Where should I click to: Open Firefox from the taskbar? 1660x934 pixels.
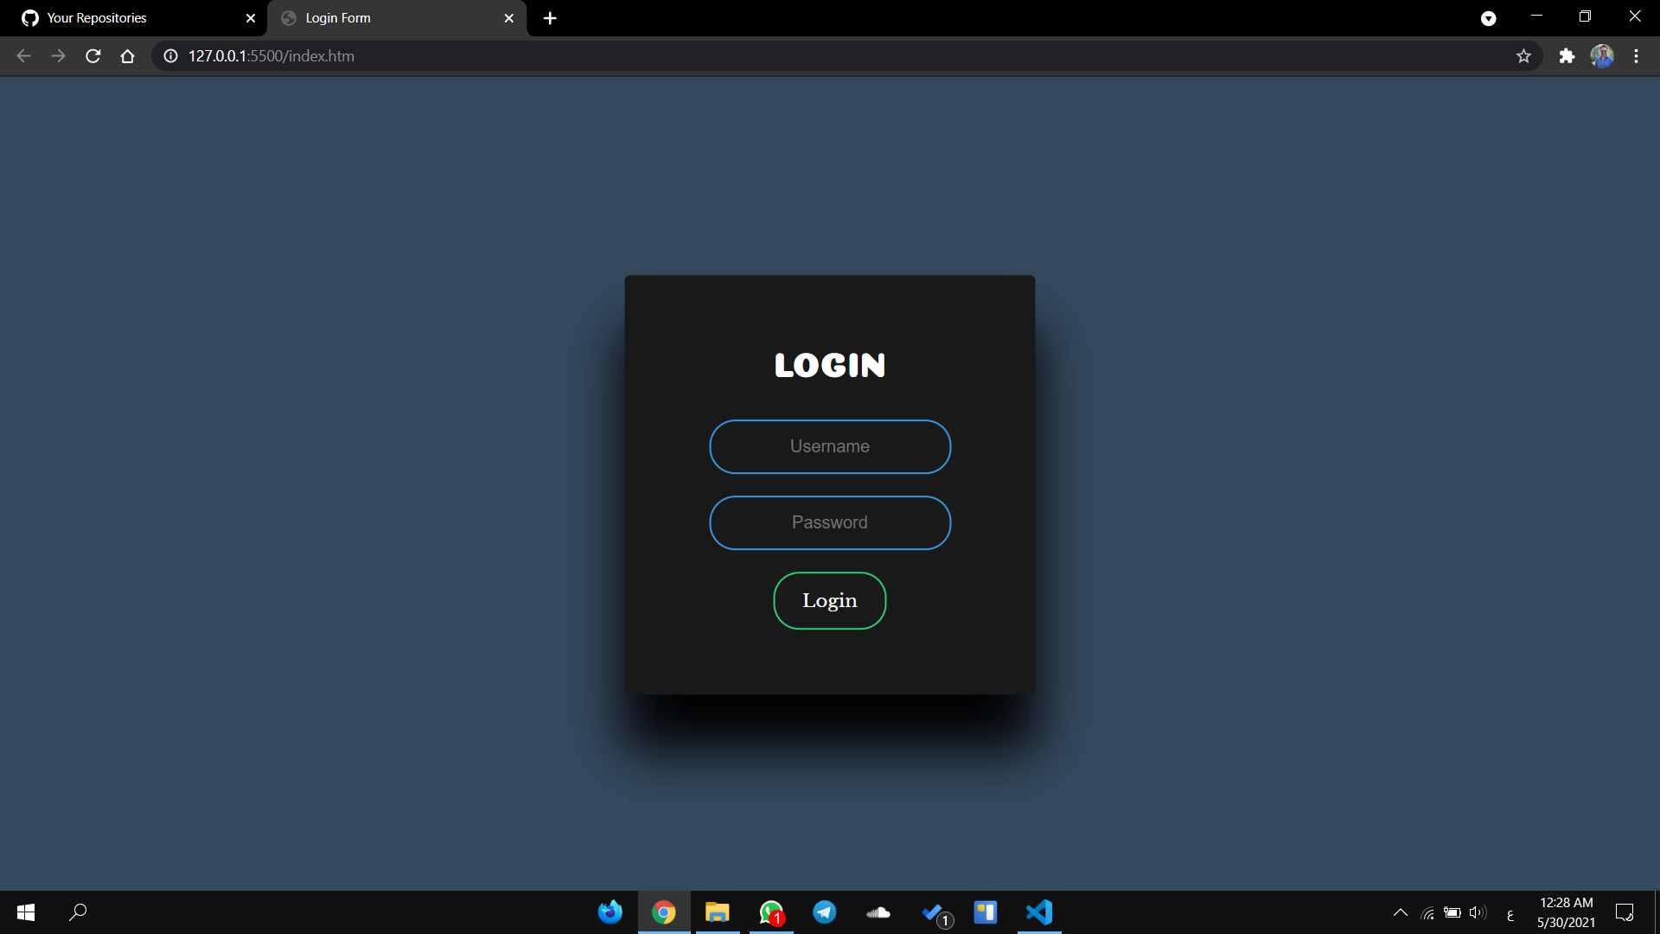point(610,912)
